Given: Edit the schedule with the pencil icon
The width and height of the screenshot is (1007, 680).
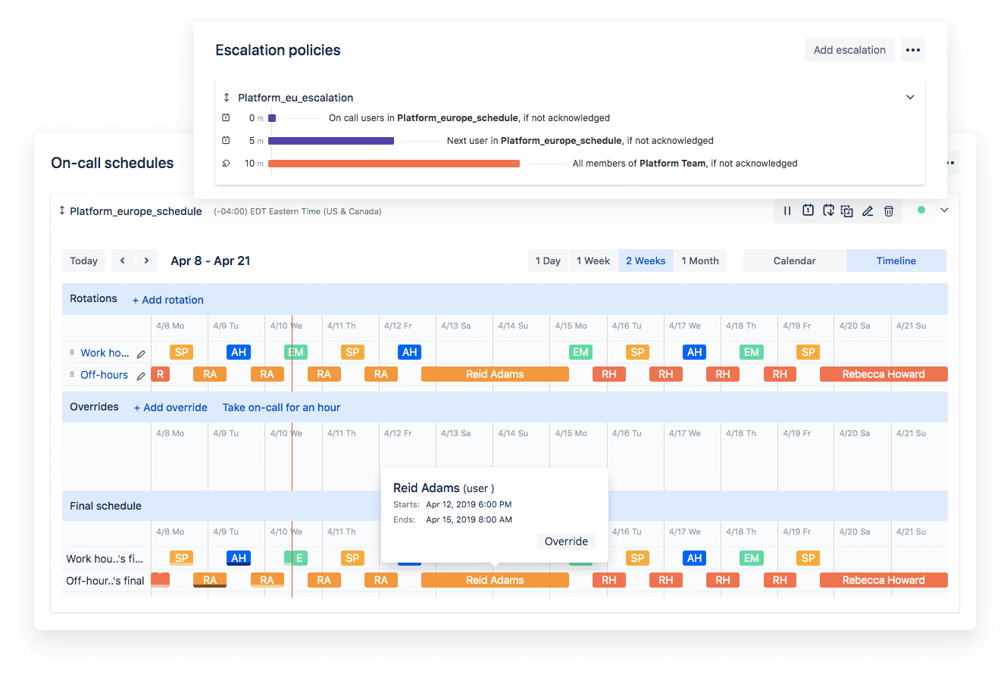Looking at the screenshot, I should coord(868,211).
